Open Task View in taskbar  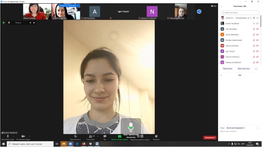click(57, 144)
